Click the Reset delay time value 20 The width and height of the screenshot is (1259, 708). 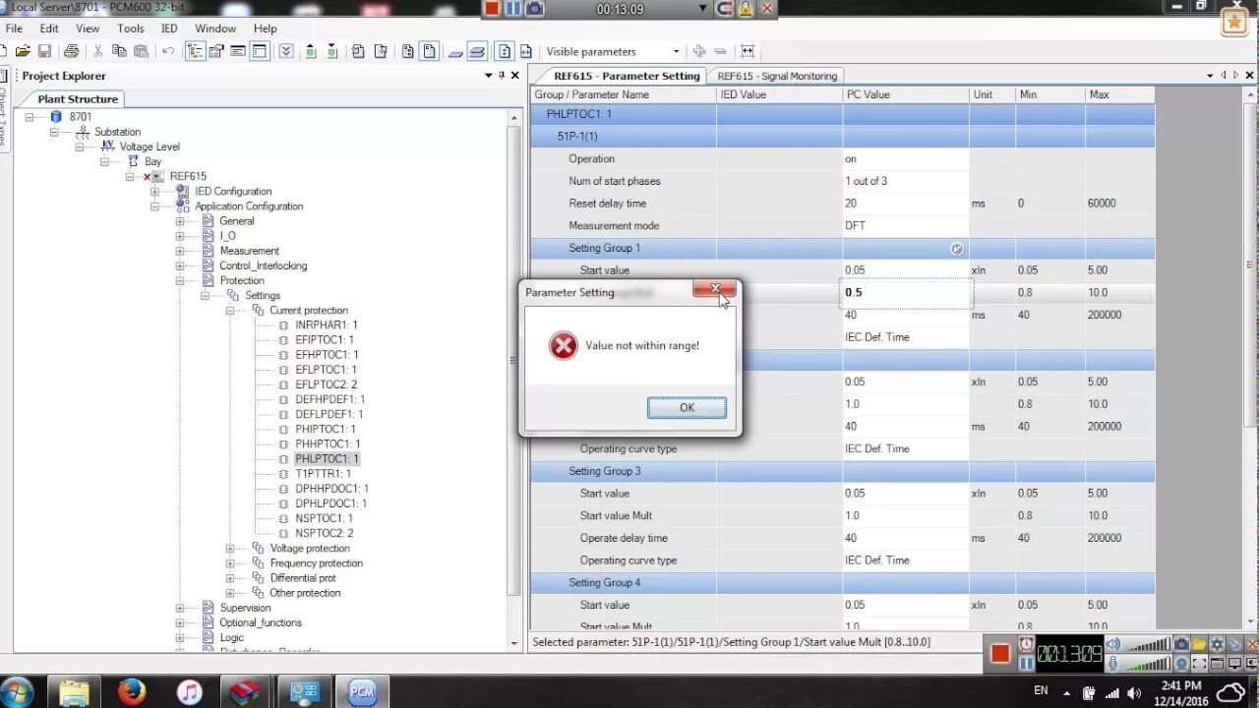coord(906,204)
